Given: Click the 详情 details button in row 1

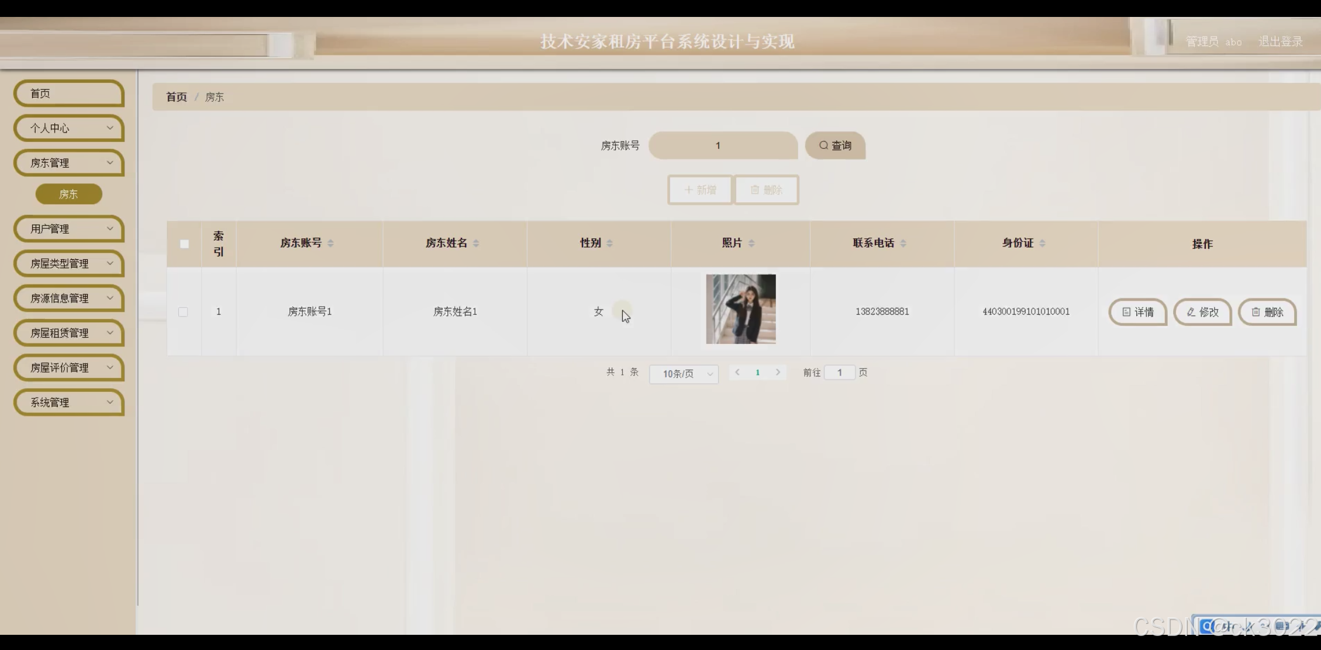Looking at the screenshot, I should coord(1137,312).
